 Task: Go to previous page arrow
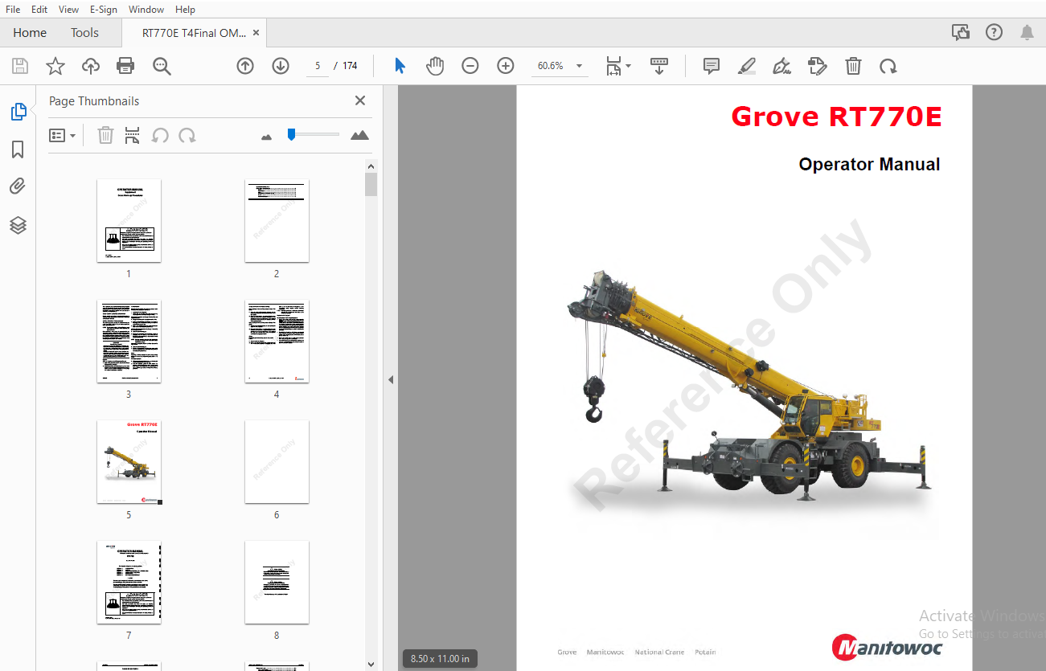click(245, 66)
